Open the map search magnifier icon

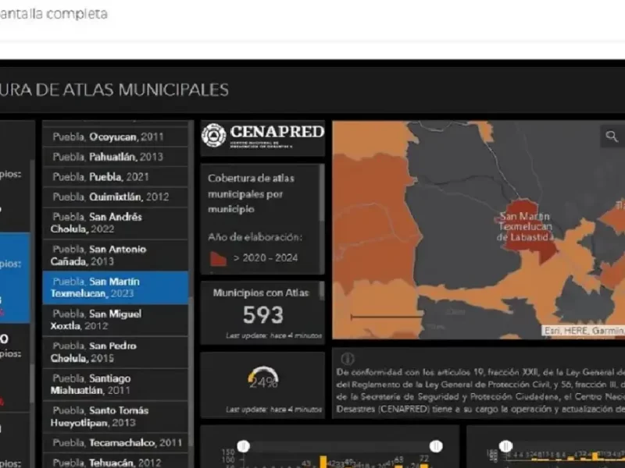click(612, 136)
